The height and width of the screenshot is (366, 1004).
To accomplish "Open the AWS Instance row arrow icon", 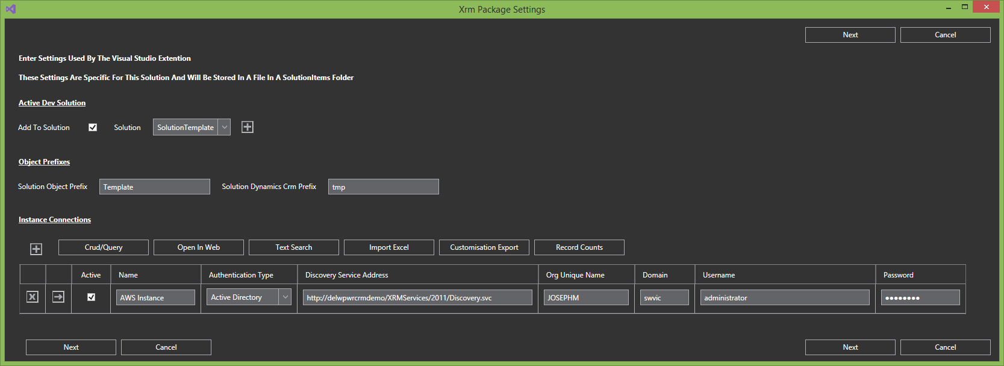I will click(58, 297).
